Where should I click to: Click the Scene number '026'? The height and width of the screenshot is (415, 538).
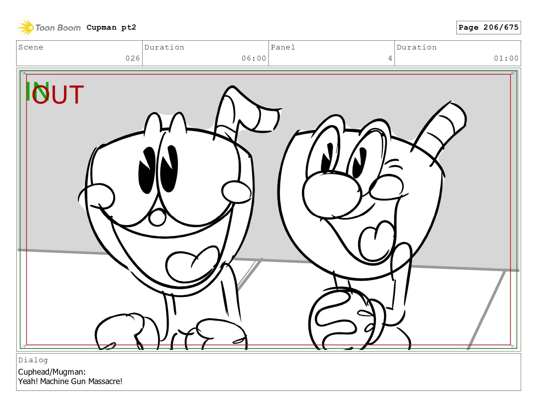click(133, 58)
